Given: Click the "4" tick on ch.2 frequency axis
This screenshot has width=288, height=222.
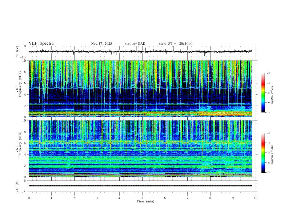Looking at the screenshot, I should [x=25, y=155].
